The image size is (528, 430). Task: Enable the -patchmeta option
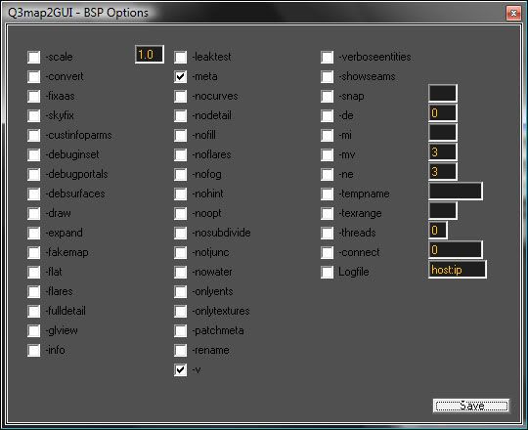(x=181, y=330)
